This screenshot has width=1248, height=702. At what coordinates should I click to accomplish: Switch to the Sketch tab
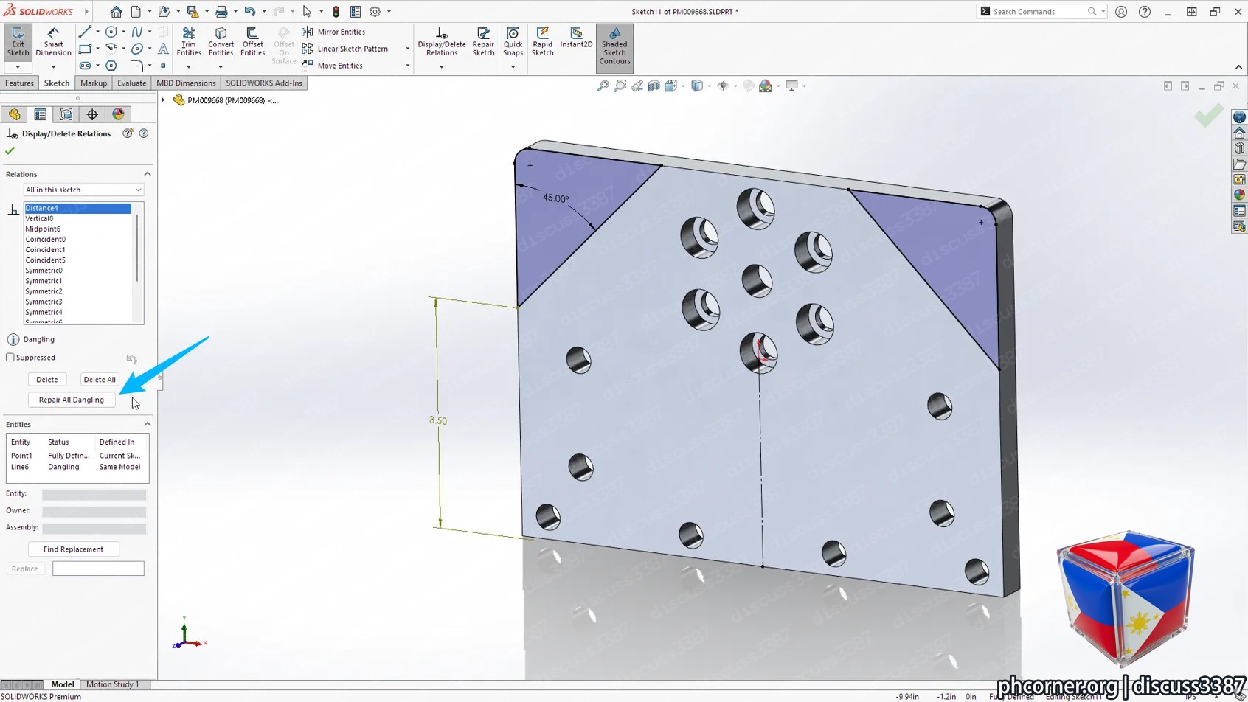[x=57, y=83]
